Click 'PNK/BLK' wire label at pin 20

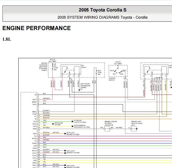[46, 140]
